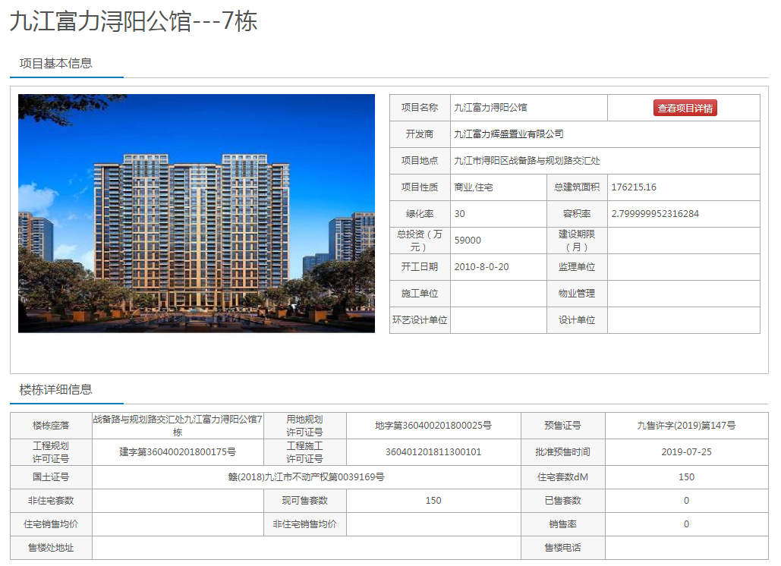
Task: Click plot ratio value 2.799999952316284
Action: tap(655, 213)
